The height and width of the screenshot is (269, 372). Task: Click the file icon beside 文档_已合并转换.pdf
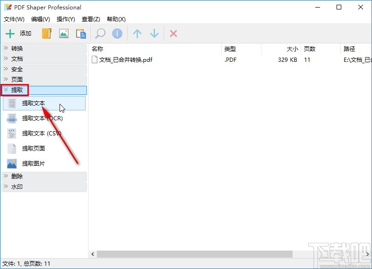click(95, 59)
